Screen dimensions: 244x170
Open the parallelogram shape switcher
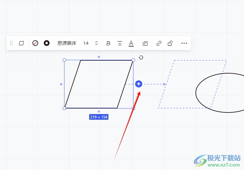[21, 43]
